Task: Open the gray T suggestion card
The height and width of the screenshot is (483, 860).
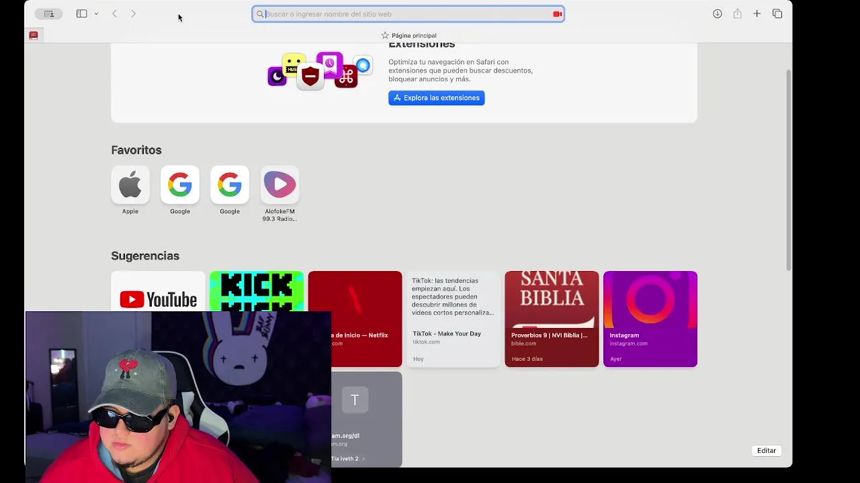Action: [x=367, y=419]
